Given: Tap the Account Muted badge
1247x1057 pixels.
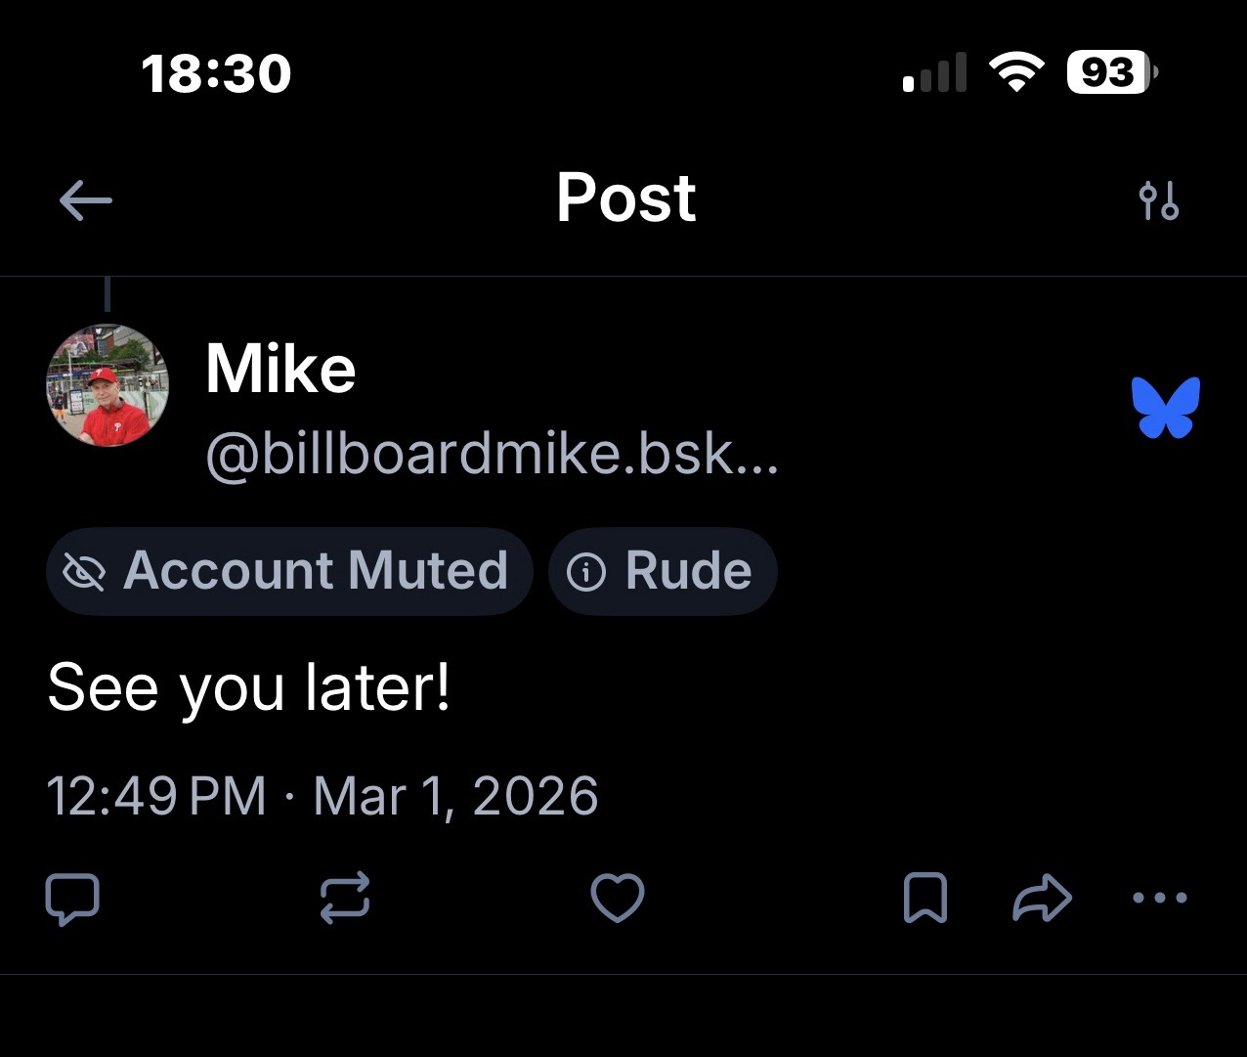Looking at the screenshot, I should (x=288, y=571).
